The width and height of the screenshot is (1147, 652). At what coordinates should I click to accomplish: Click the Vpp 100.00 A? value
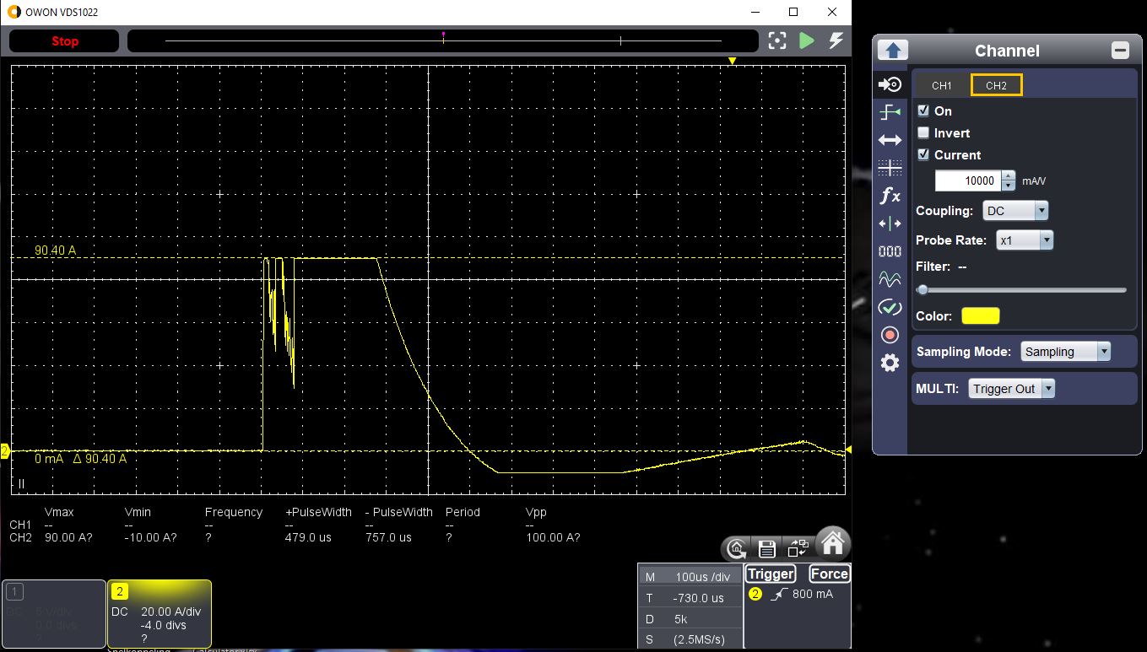pyautogui.click(x=553, y=537)
